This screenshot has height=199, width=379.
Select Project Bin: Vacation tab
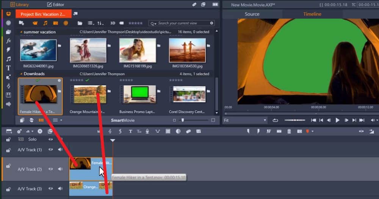44,14
